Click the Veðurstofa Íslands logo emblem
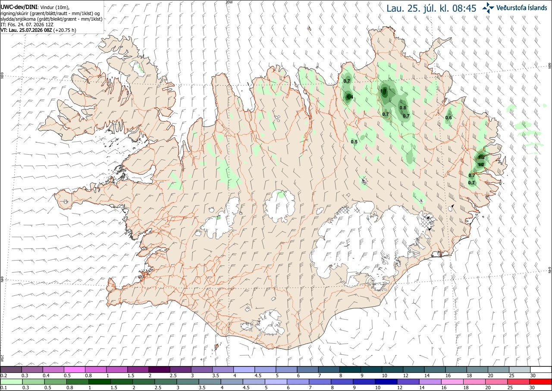Image resolution: width=552 pixels, height=391 pixels. [488, 8]
